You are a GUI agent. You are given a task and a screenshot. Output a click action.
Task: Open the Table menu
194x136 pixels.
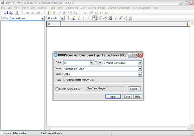click(52, 8)
